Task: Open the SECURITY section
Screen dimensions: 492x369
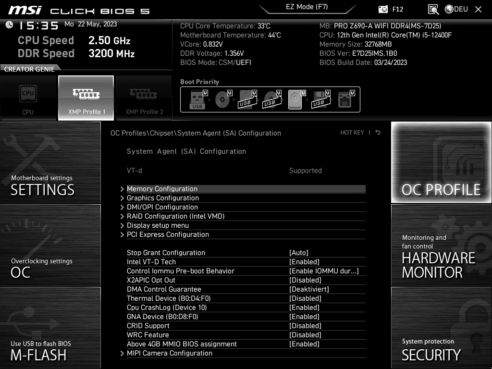Action: (441, 328)
